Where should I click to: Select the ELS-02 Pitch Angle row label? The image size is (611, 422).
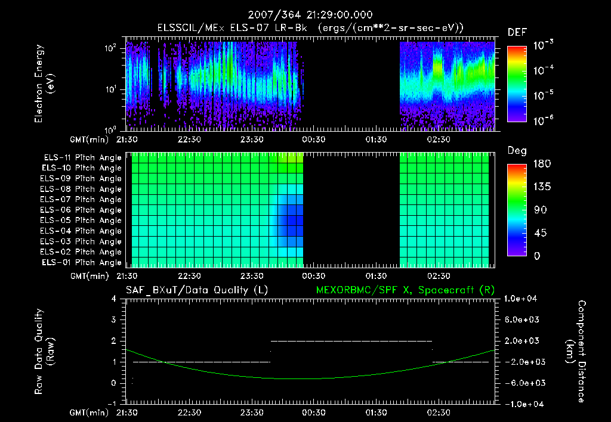81,252
